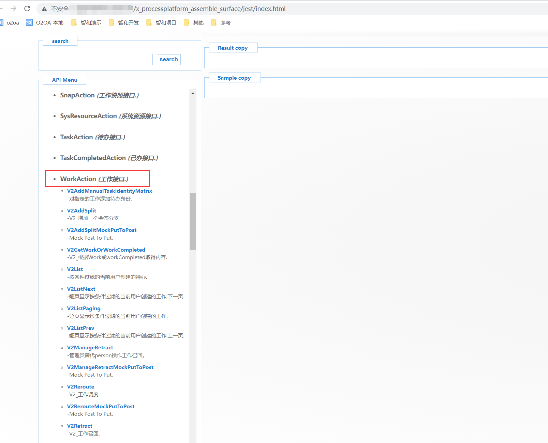Click the not-secure warning icon in the address bar
Viewport: 548px width, 443px height.
[x=44, y=9]
